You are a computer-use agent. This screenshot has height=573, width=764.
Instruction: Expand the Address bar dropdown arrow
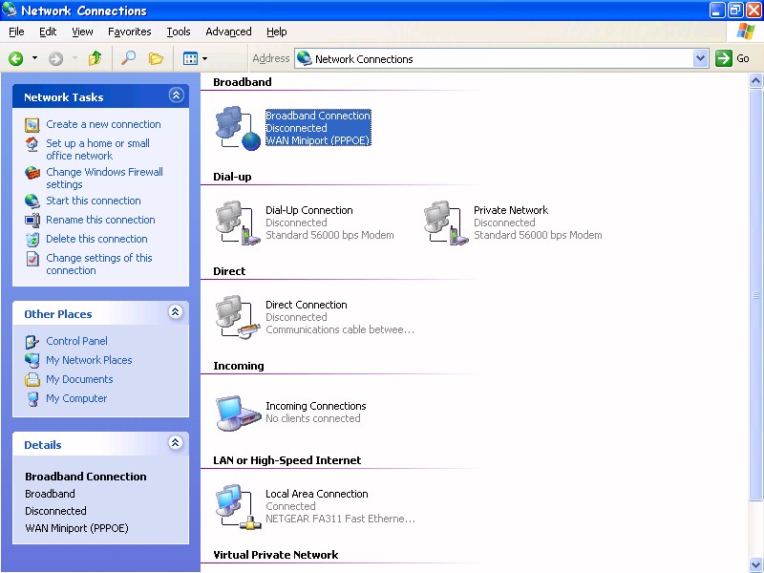point(700,58)
